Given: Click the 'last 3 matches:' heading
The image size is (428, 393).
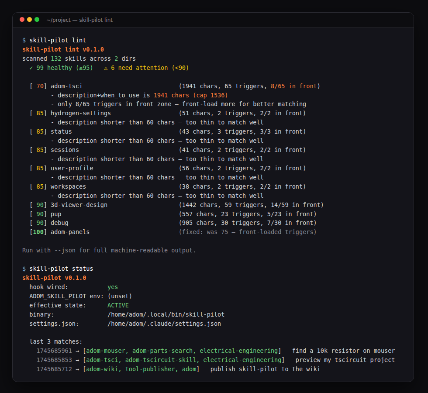Looking at the screenshot, I should point(56,341).
